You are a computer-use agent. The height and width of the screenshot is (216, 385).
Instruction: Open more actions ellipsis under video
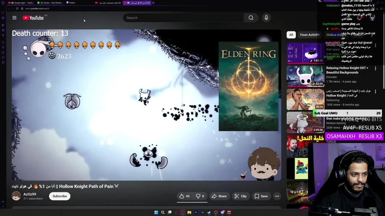(277, 196)
